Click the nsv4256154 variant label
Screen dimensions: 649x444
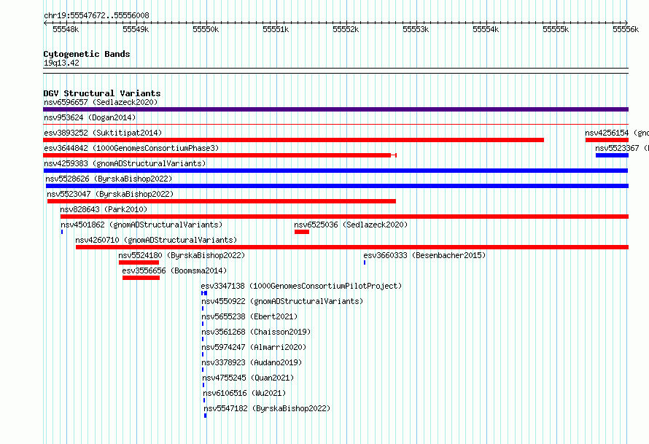coord(617,133)
